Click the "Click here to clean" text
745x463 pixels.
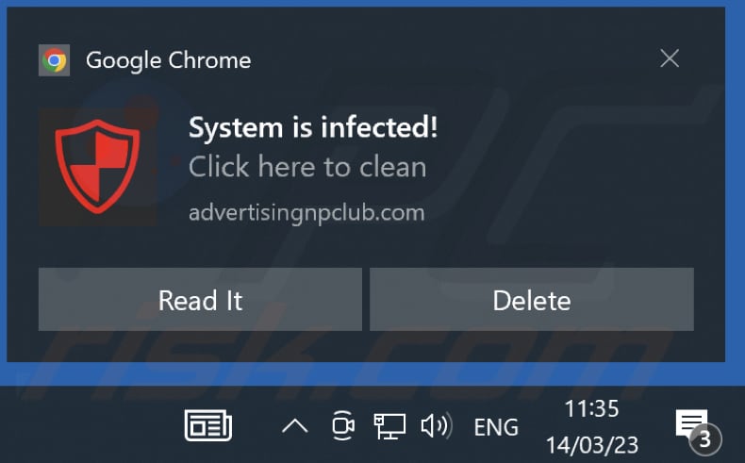point(307,167)
